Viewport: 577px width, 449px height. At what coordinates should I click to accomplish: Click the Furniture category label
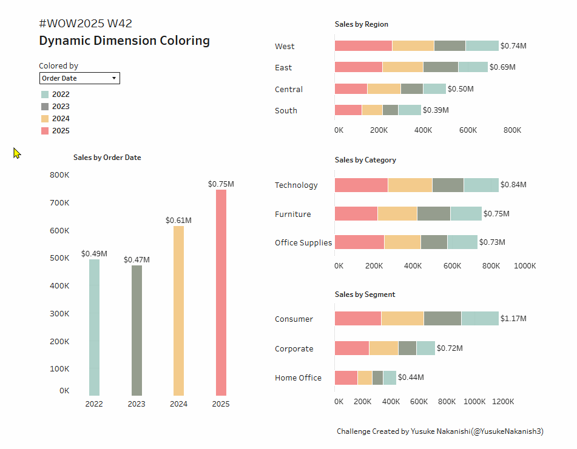click(292, 214)
